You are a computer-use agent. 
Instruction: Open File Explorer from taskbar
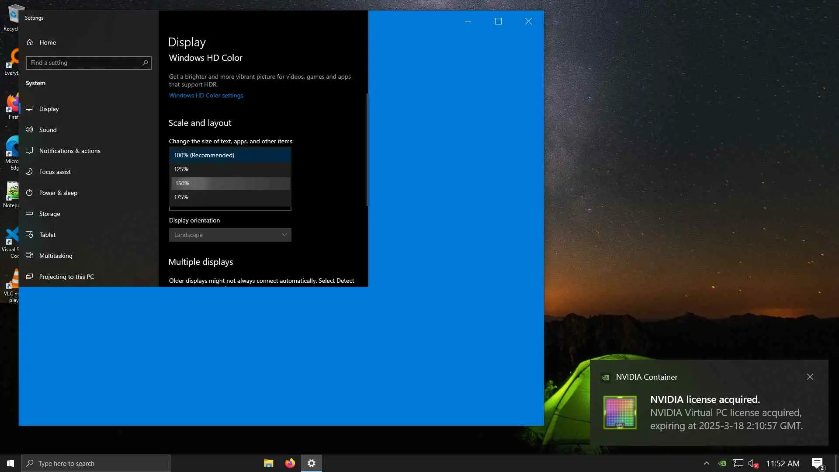tap(268, 463)
